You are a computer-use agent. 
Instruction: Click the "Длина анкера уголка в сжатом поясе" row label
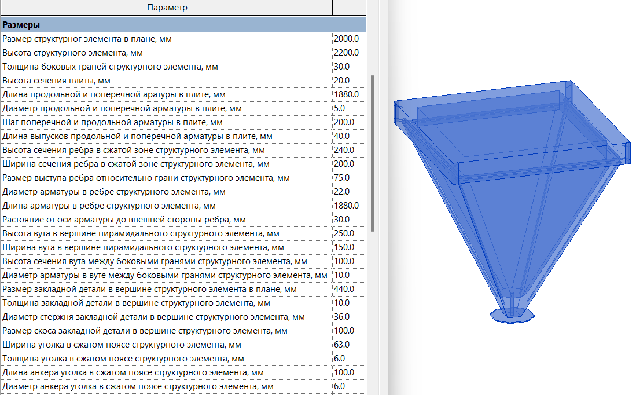coord(133,372)
